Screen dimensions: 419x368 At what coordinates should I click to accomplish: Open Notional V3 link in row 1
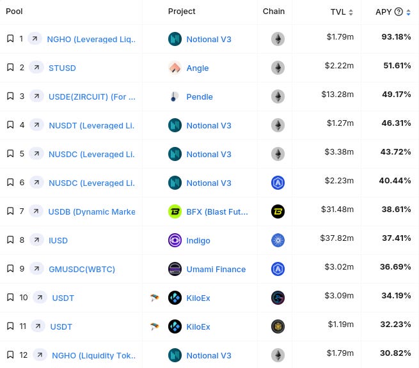click(209, 39)
